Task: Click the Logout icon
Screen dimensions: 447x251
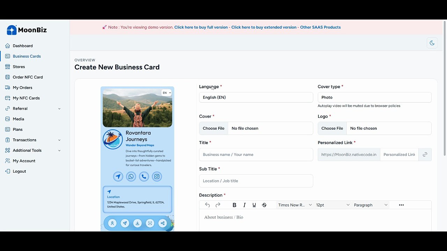Action: point(8,171)
